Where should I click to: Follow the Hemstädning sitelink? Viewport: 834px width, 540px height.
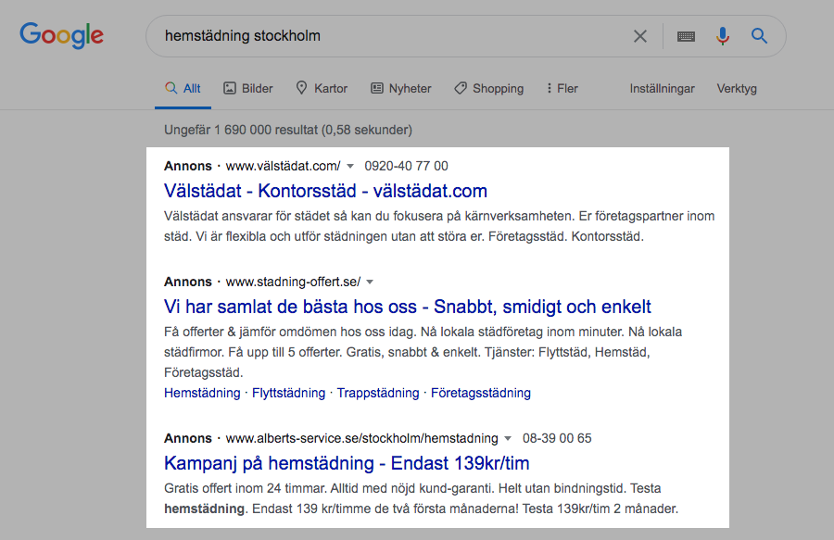202,393
